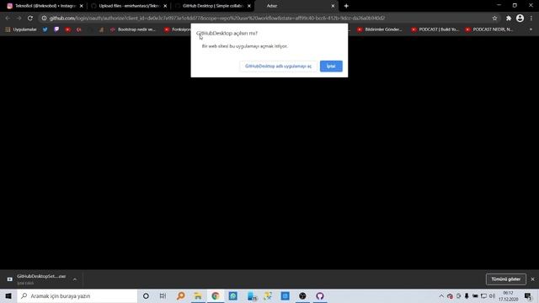Open Chrome from the taskbar
The image size is (539, 303).
tap(216, 295)
